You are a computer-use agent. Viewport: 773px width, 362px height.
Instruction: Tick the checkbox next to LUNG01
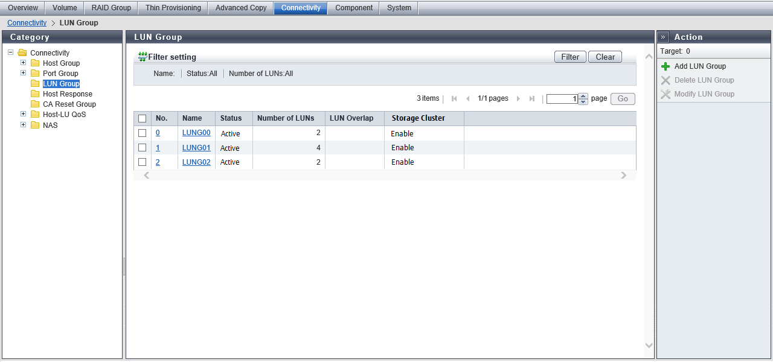pyautogui.click(x=143, y=148)
